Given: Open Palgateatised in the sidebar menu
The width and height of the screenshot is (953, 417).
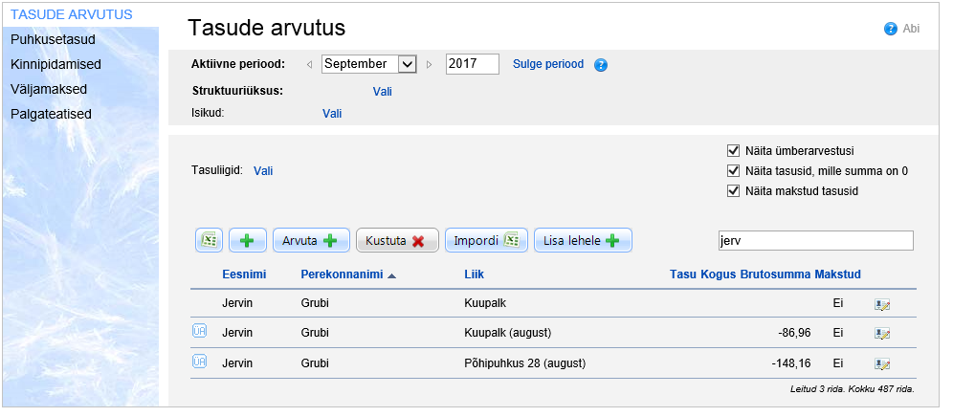Looking at the screenshot, I should click(51, 114).
